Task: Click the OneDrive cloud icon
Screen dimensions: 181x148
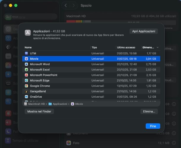Action: click(x=26, y=97)
